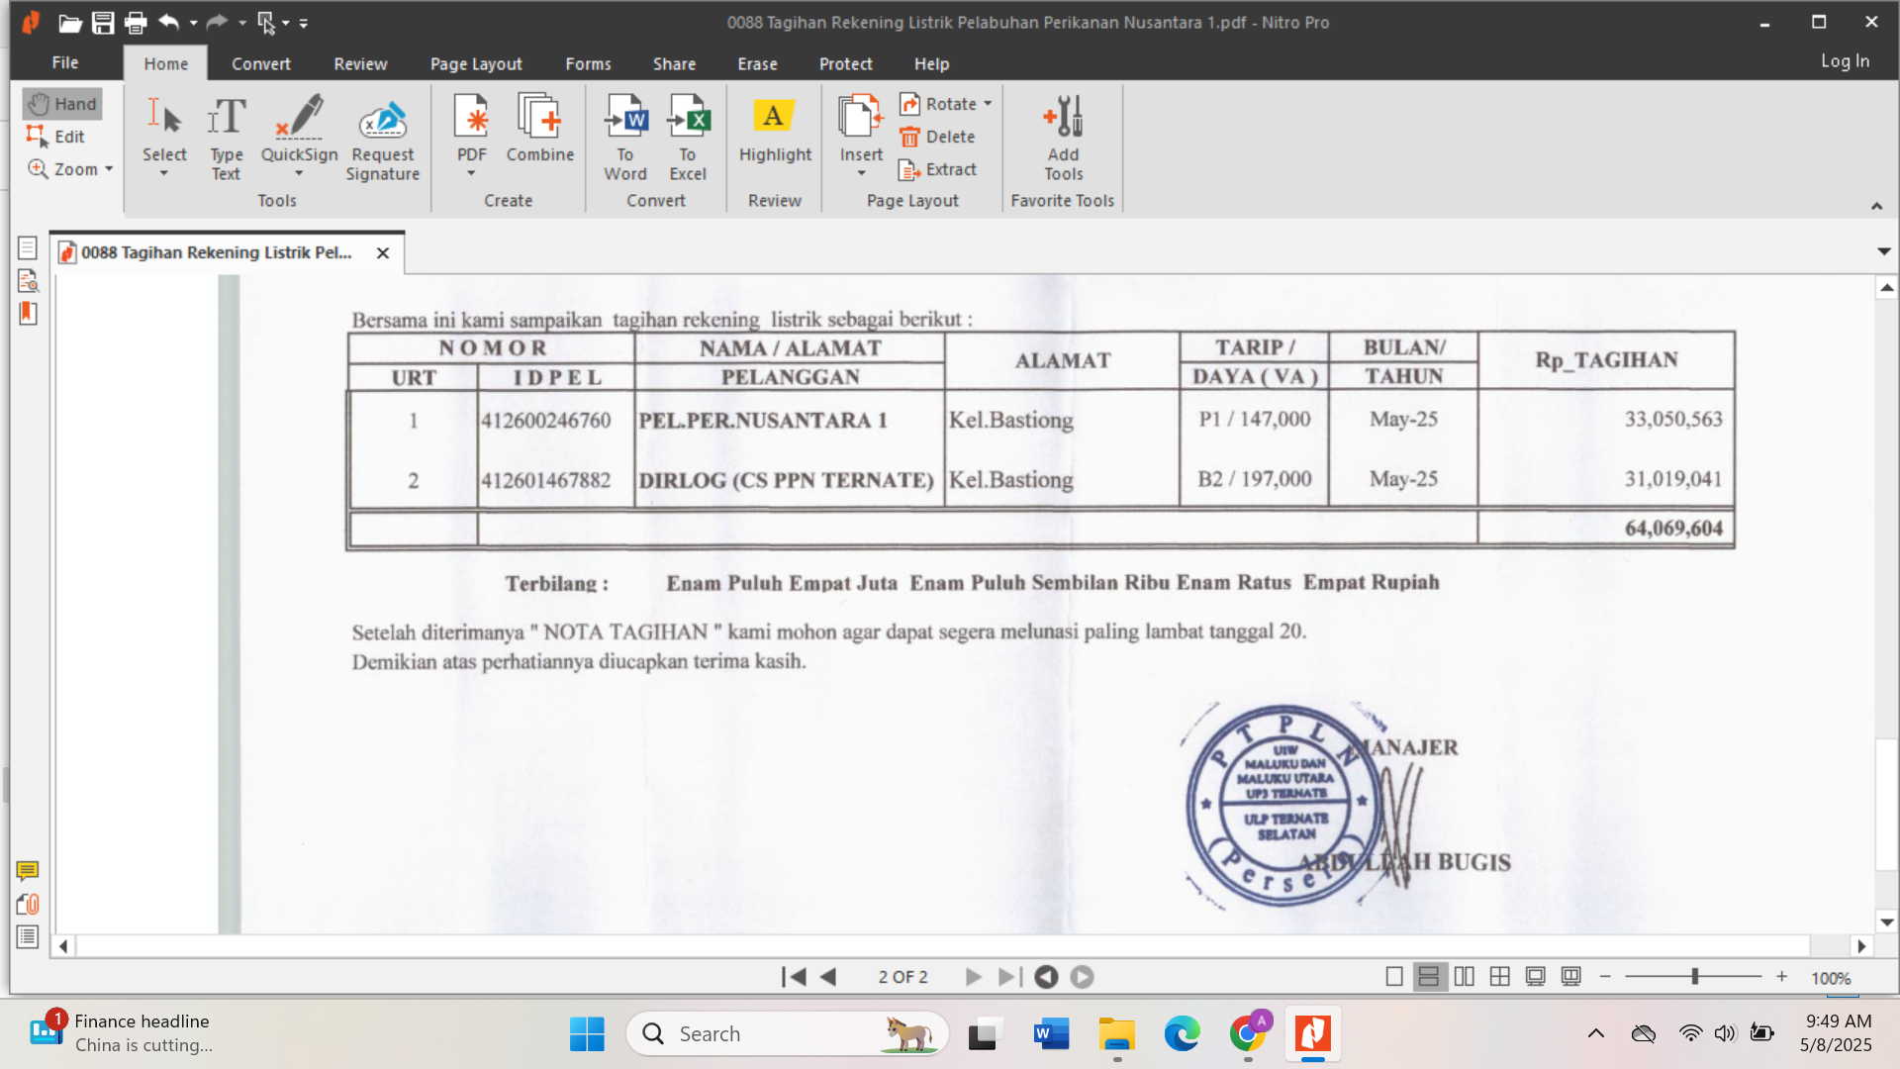Open the Output panel in sidebar
Image resolution: width=1900 pixels, height=1069 pixels.
coord(28,936)
